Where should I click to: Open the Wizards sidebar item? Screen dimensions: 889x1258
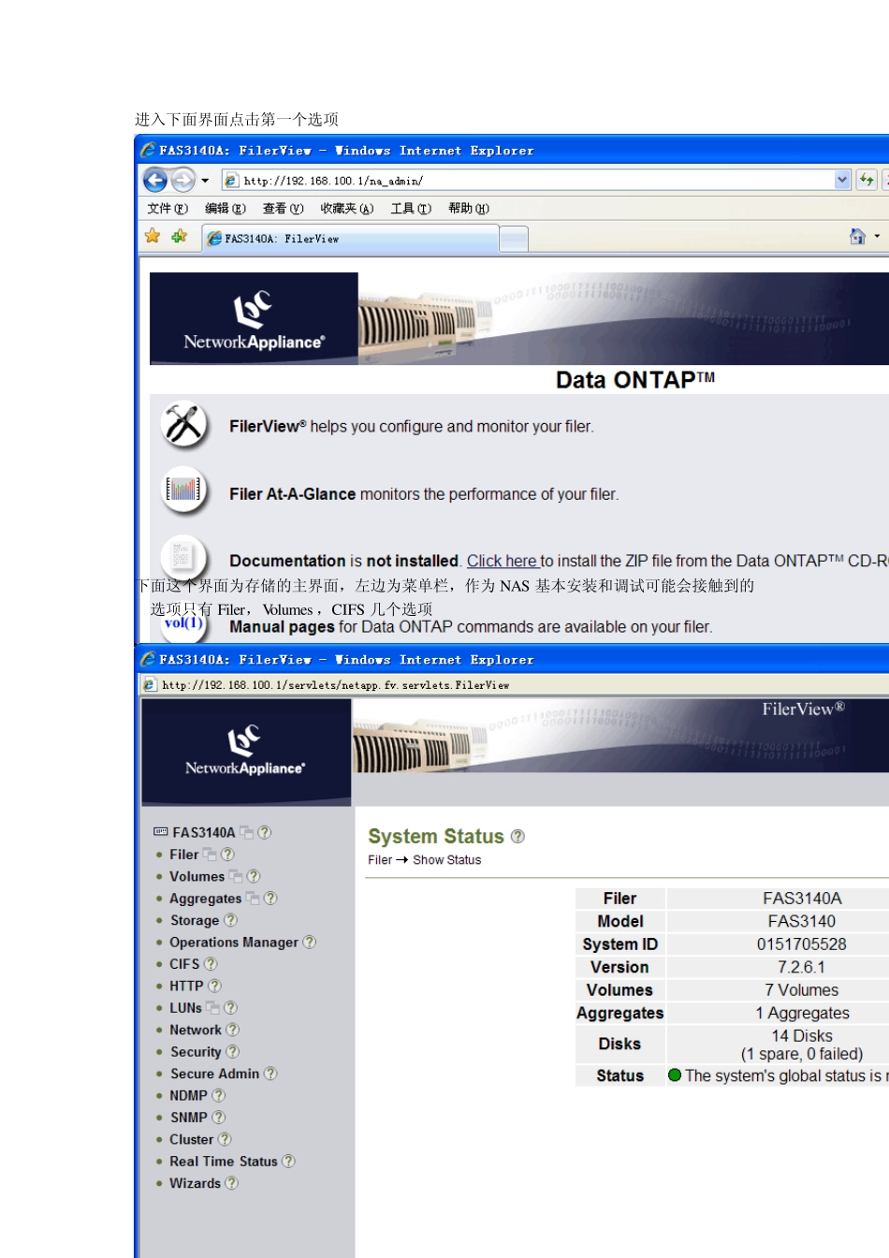195,1183
